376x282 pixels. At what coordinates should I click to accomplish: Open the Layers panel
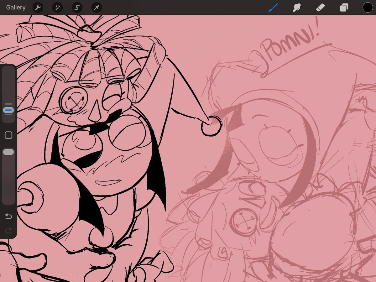344,7
